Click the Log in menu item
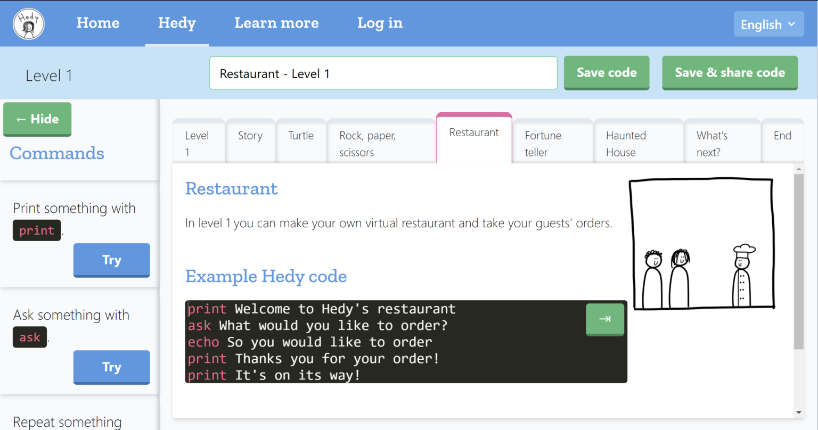The width and height of the screenshot is (818, 430). [x=380, y=23]
